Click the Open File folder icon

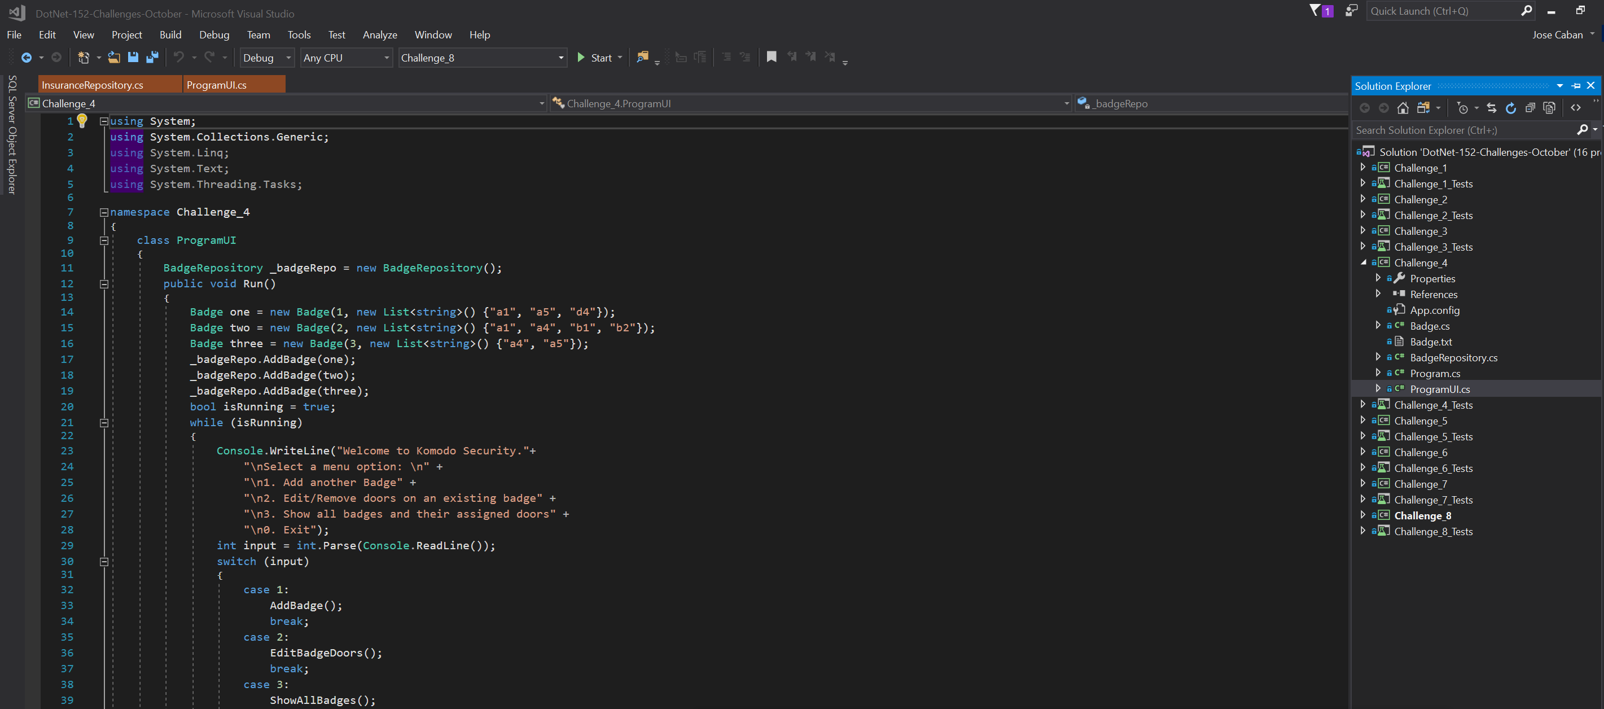(114, 58)
